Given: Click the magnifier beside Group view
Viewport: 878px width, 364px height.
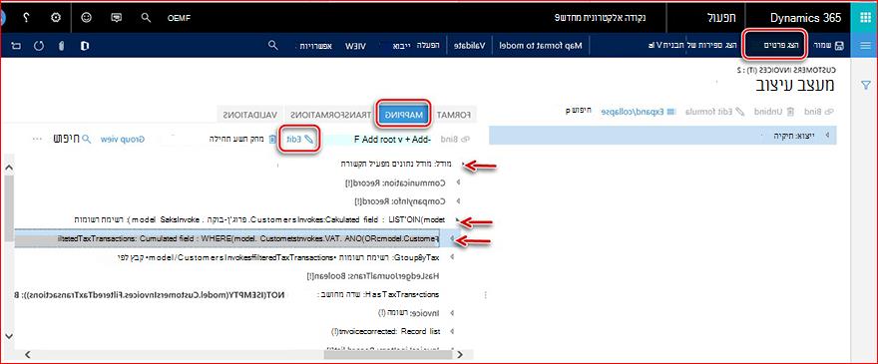Looking at the screenshot, I should tap(86, 139).
